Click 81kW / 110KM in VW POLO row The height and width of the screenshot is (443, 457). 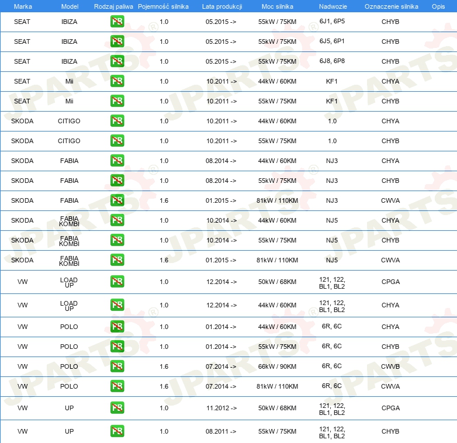pos(277,386)
